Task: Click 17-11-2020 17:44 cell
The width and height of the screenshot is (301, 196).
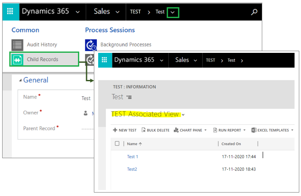Action: tap(239, 157)
